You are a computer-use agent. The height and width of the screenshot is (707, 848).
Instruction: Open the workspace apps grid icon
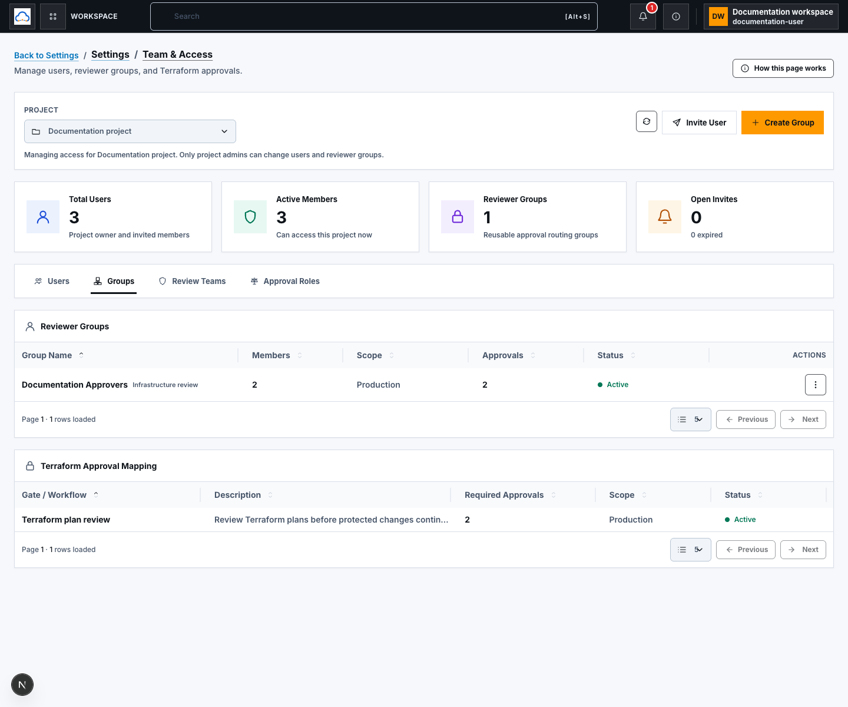53,16
